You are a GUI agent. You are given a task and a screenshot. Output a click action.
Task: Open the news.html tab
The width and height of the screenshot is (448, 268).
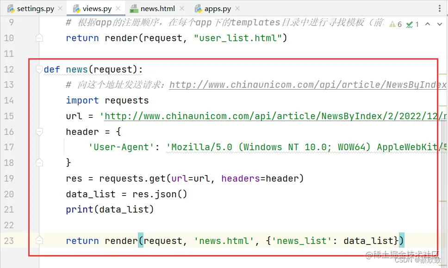point(157,9)
